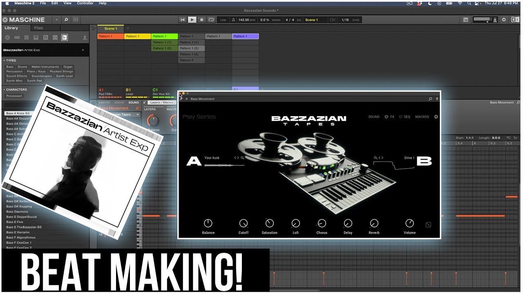The height and width of the screenshot is (294, 523).
Task: Toggle the Loop transport button
Action: 211,20
